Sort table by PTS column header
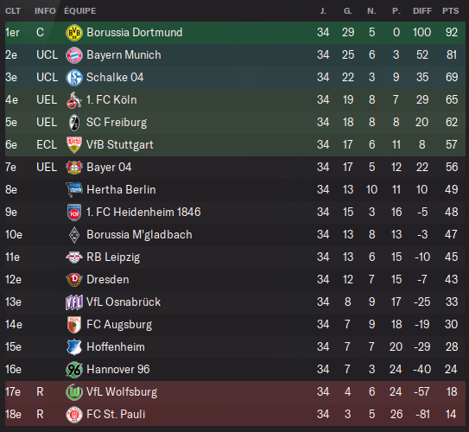Viewport: 469px width, 432px height. tap(450, 11)
